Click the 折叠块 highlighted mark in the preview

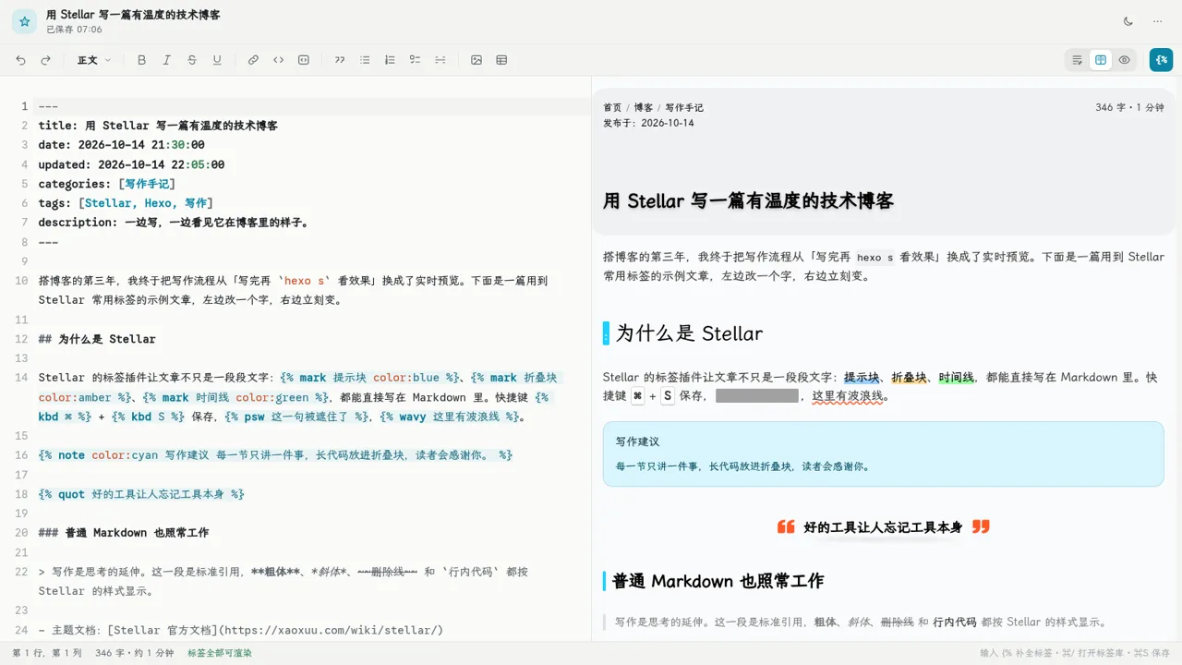[x=909, y=378]
